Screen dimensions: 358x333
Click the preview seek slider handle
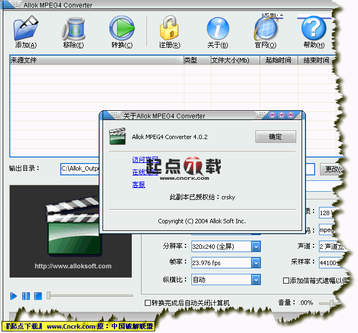tap(48, 296)
